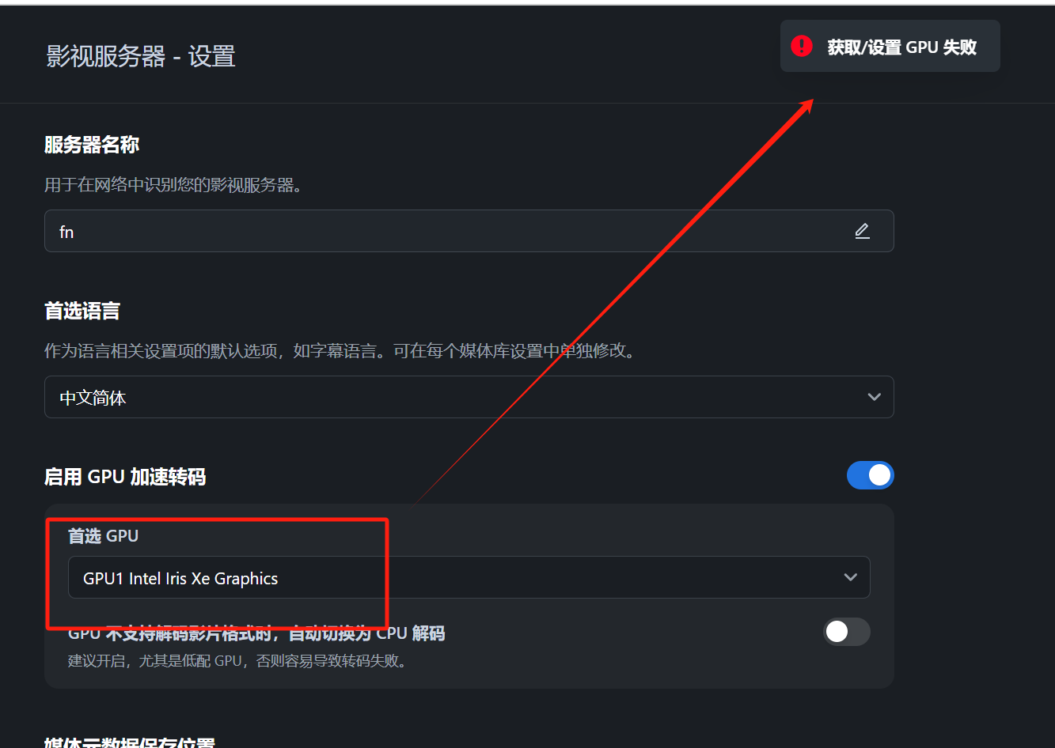Expand the language selector chevron arrow
This screenshot has width=1055, height=748.
pyautogui.click(x=874, y=397)
